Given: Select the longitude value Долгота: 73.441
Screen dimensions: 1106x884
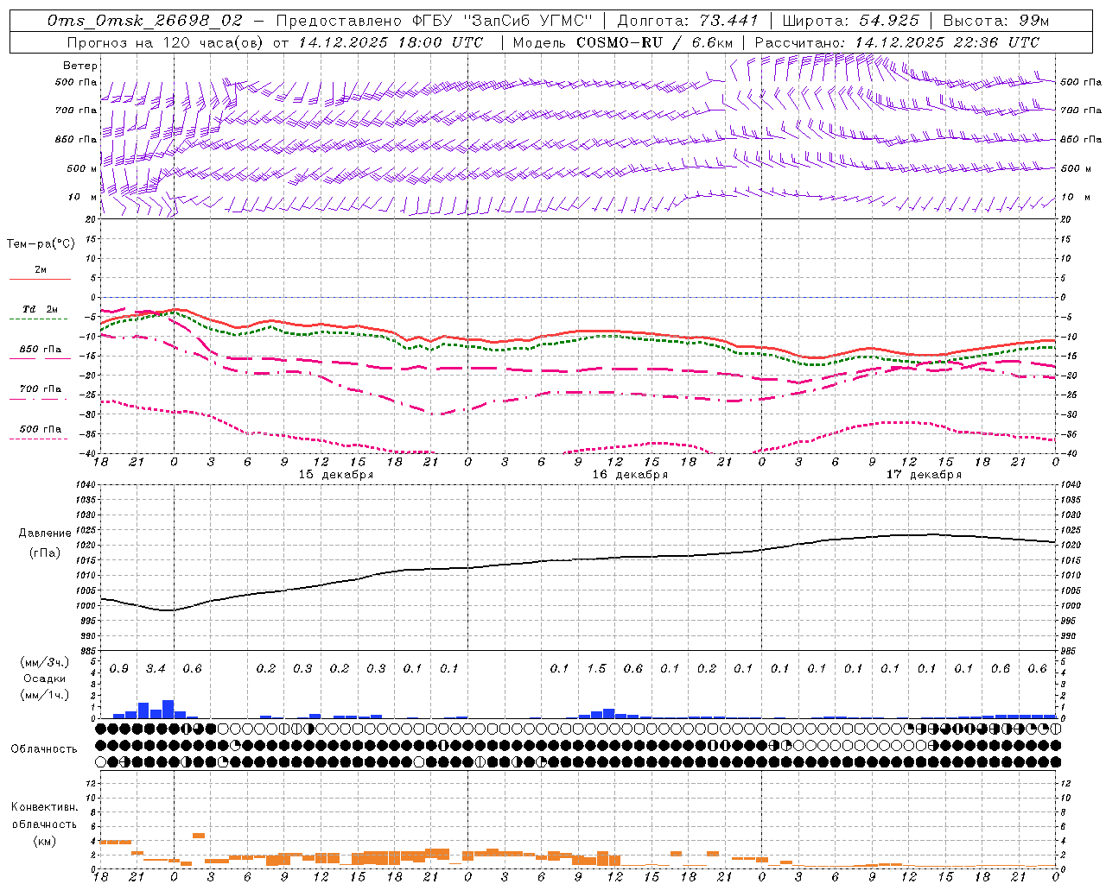Looking at the screenshot, I should tap(688, 21).
